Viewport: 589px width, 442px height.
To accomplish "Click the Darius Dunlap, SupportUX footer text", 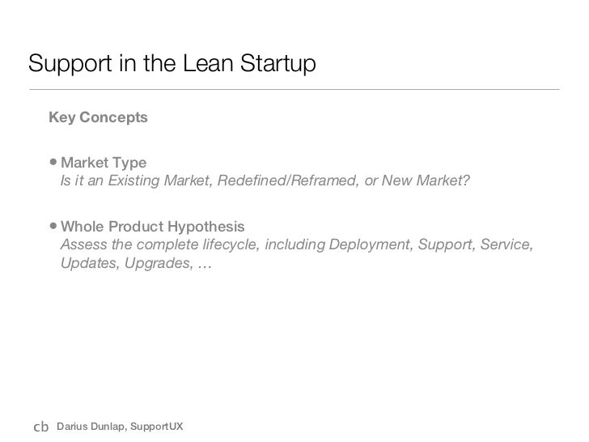I will 119,427.
